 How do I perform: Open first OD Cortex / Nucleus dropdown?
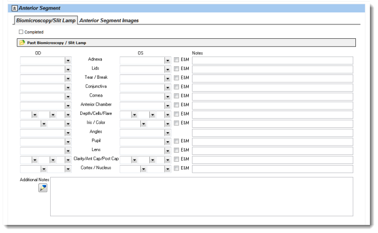click(44, 169)
